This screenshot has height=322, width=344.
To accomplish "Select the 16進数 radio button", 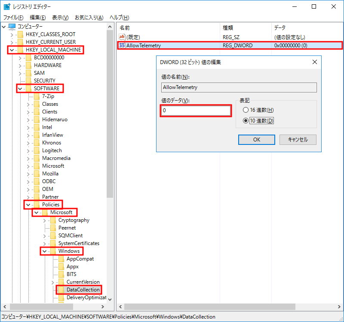I will tap(246, 110).
